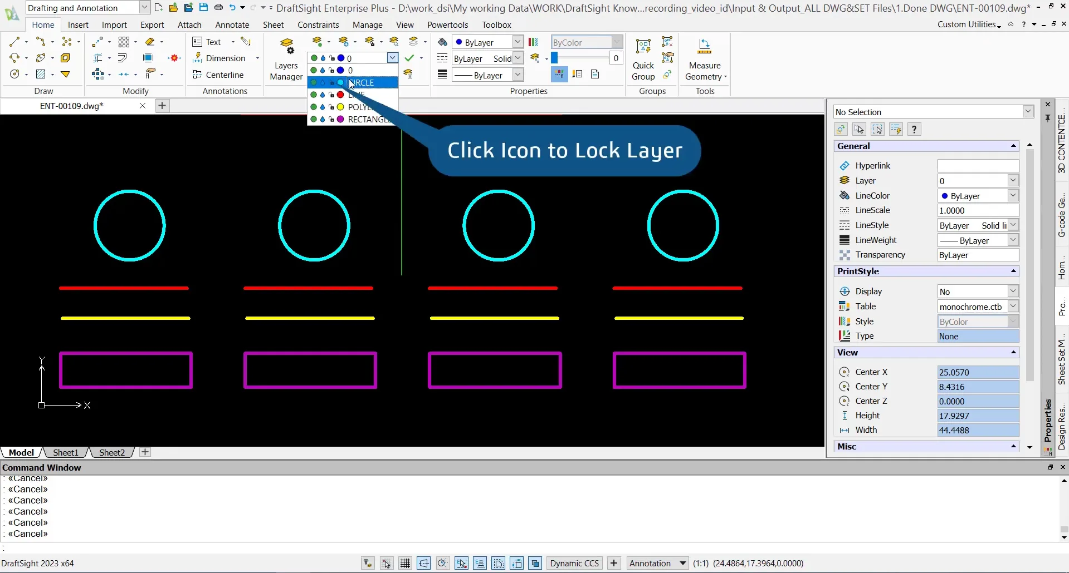The width and height of the screenshot is (1069, 573).
Task: Collapse the PrintStyle section
Action: click(x=1013, y=271)
